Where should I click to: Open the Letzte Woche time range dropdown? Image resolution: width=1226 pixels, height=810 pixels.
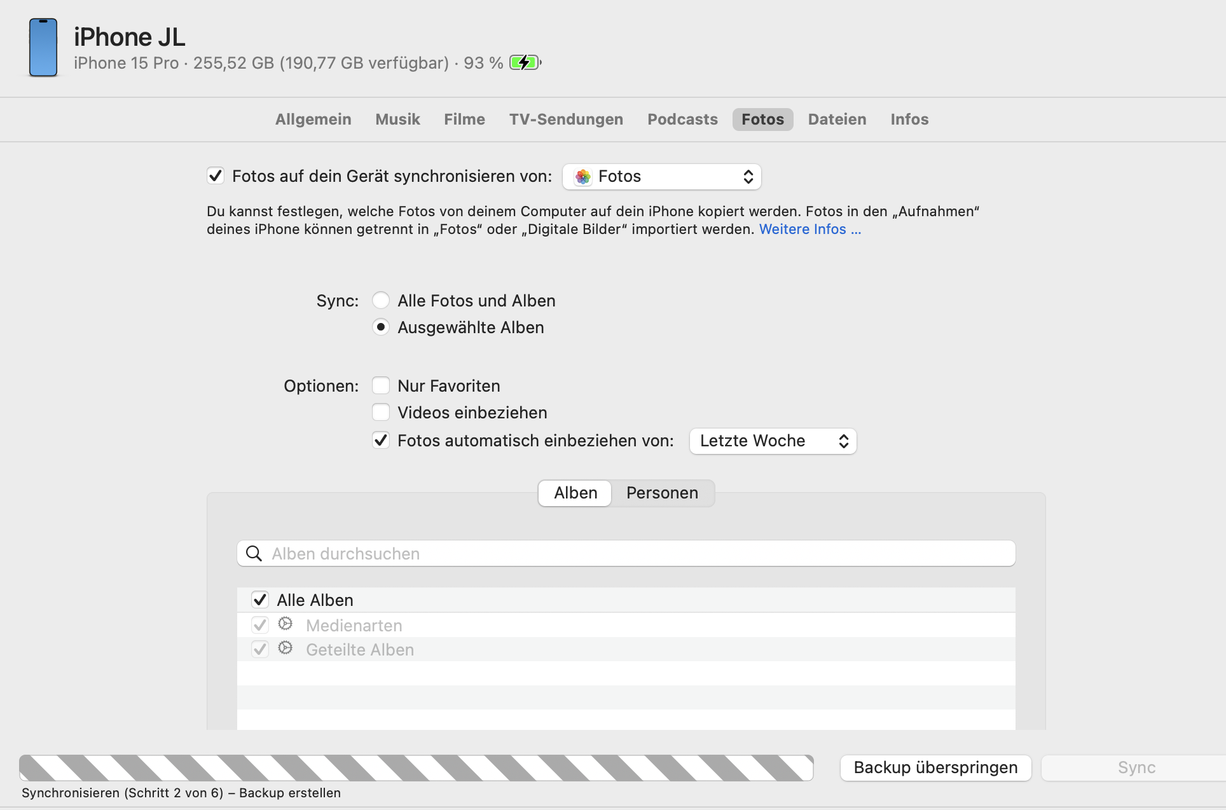[773, 441]
